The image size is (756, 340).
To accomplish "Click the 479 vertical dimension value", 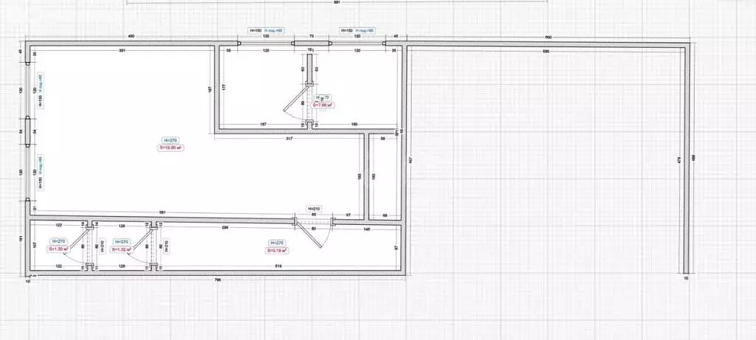I will (679, 159).
